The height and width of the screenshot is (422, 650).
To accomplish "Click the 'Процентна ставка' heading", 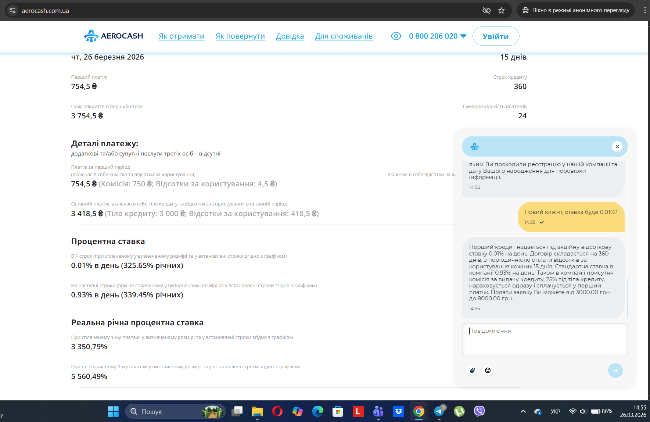I will (108, 242).
